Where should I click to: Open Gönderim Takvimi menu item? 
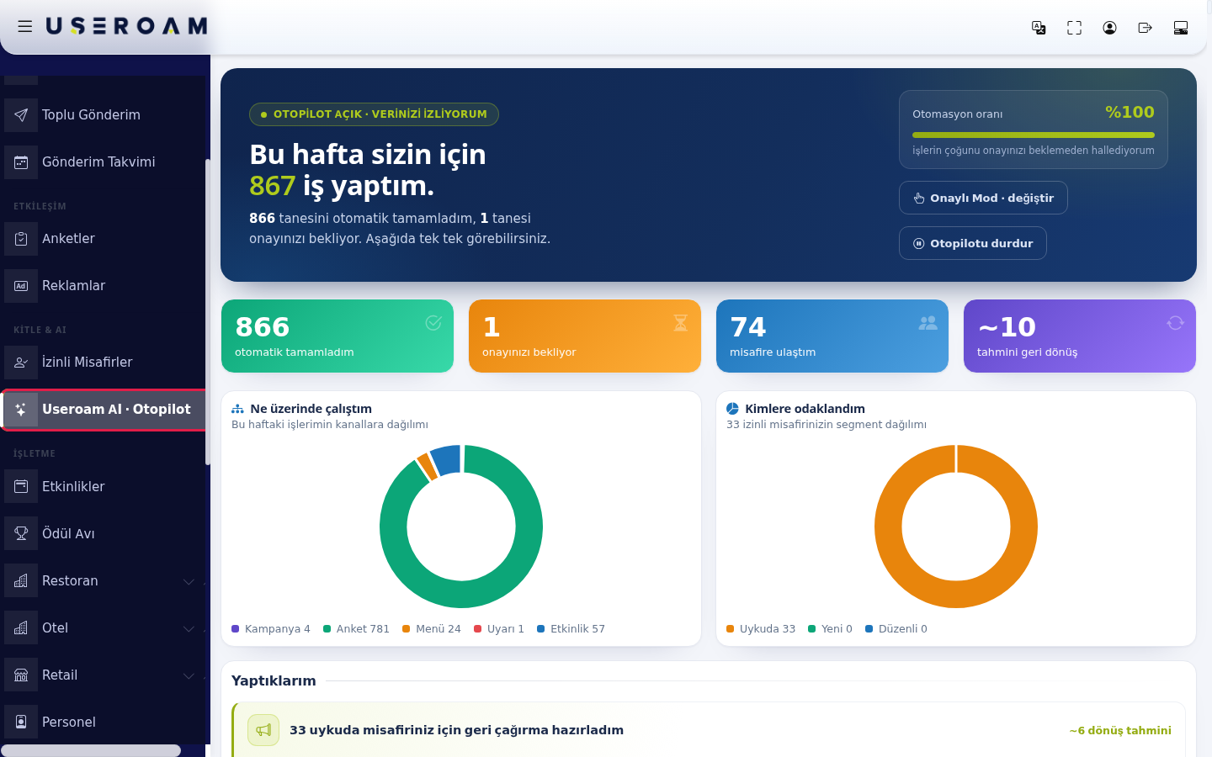[x=103, y=162]
